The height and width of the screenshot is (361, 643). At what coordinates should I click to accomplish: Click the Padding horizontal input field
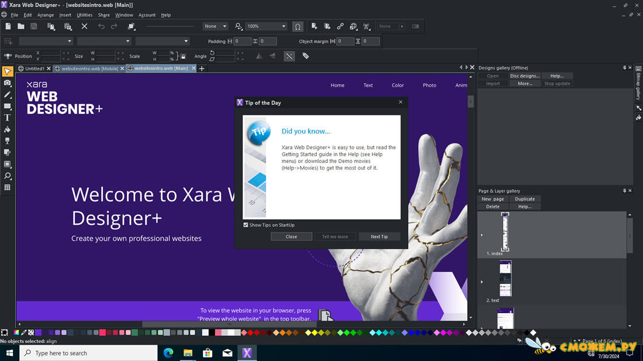pyautogui.click(x=242, y=41)
